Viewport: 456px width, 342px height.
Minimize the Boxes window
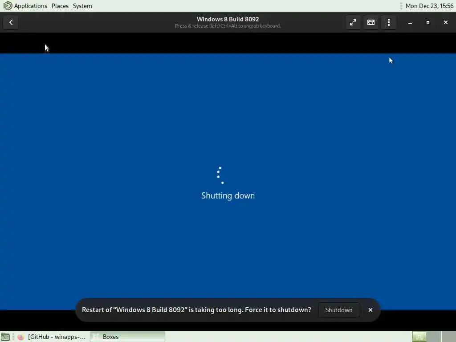410,22
